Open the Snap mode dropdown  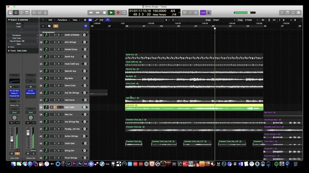pyautogui.click(x=224, y=20)
